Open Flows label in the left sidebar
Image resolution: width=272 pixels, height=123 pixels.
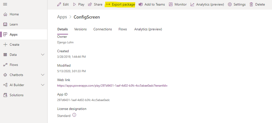point(14,65)
